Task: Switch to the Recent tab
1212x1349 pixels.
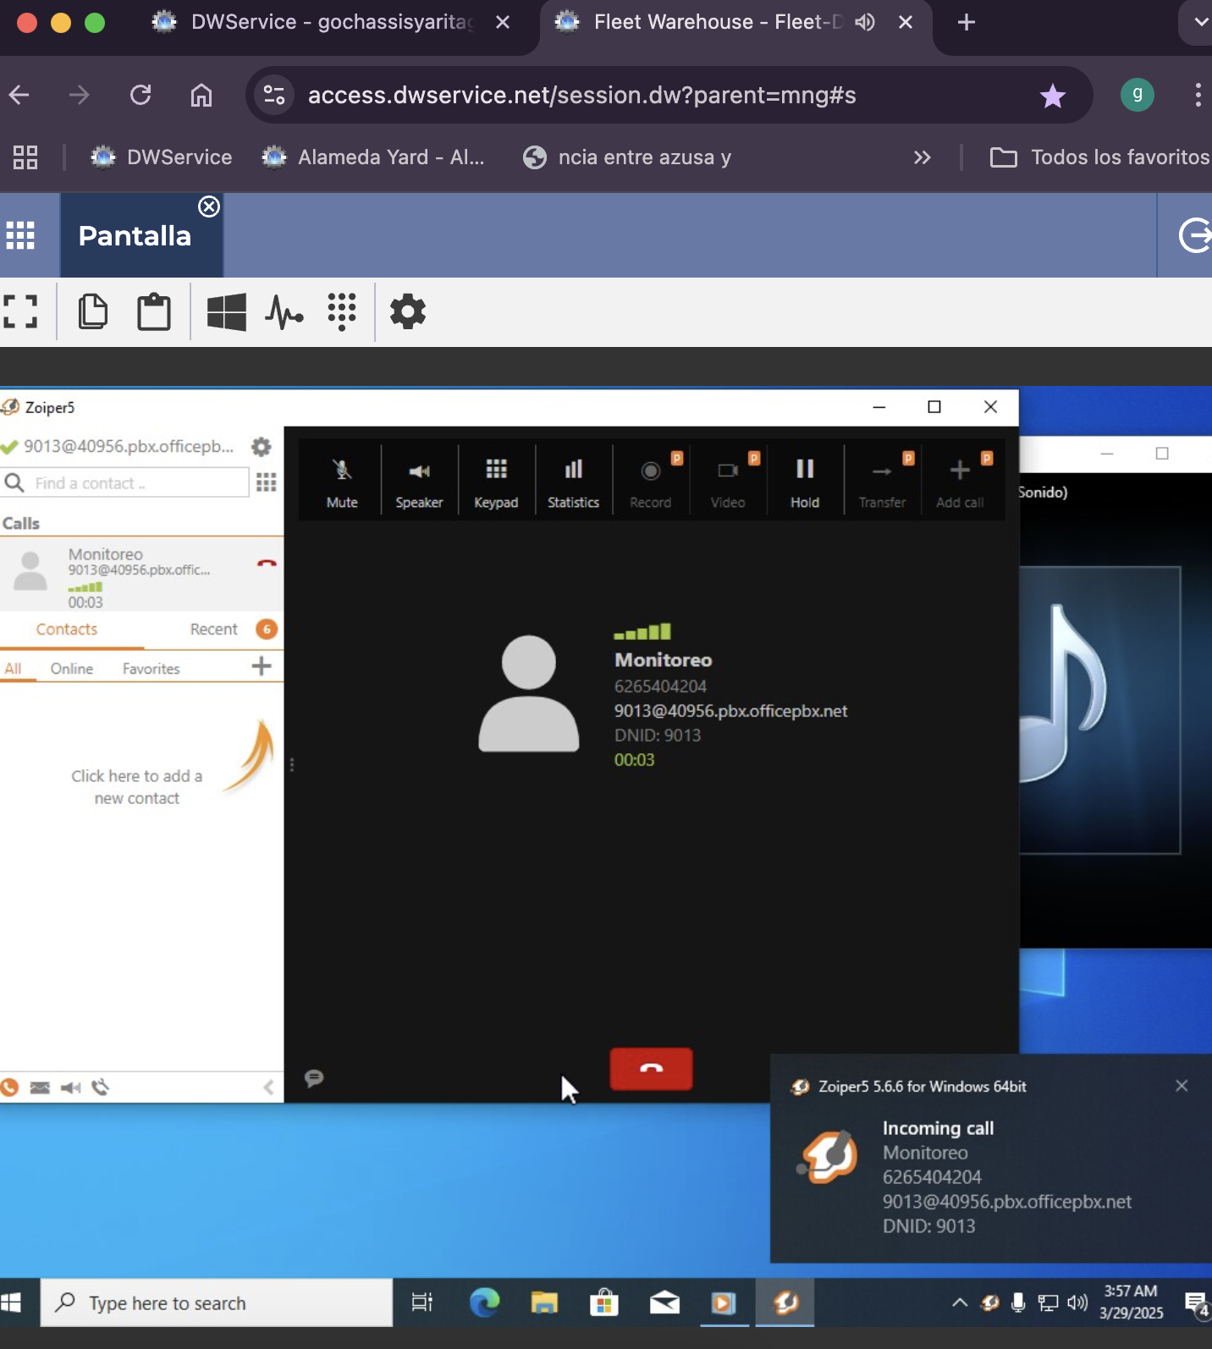Action: 213,629
